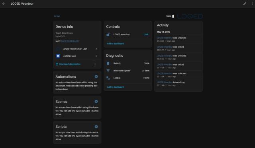This screenshot has width=255, height=148.
Task: Click the MAC address link
Action: 70,41
